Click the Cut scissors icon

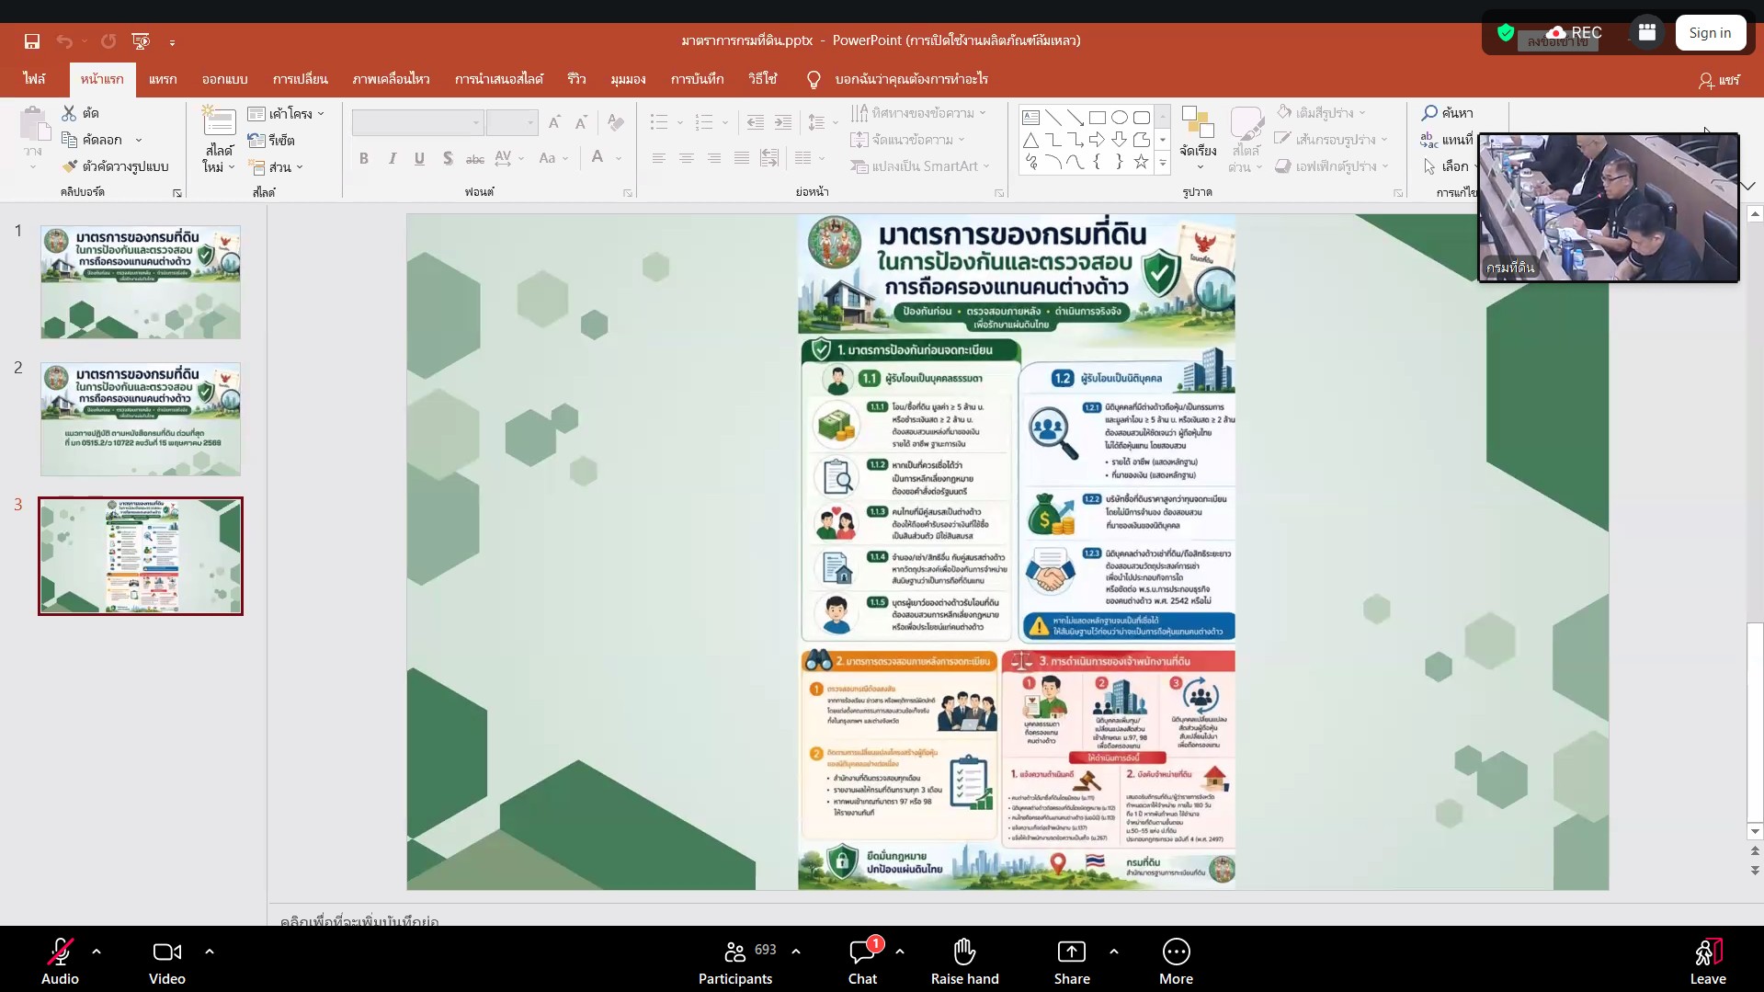pos(69,112)
